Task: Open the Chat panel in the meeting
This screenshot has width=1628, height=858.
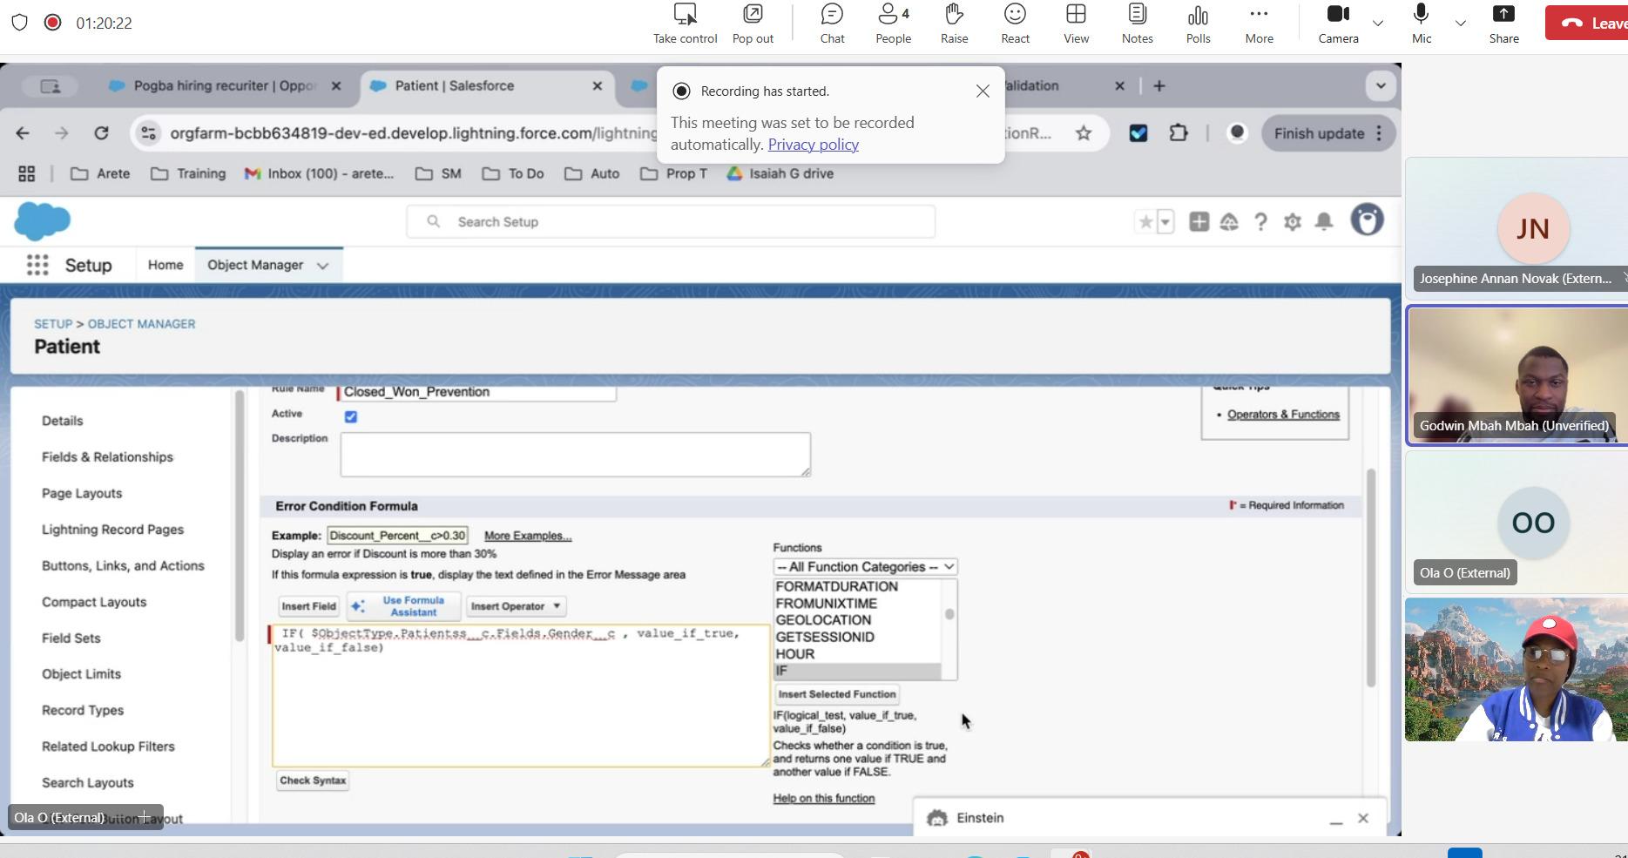Action: pos(831,23)
